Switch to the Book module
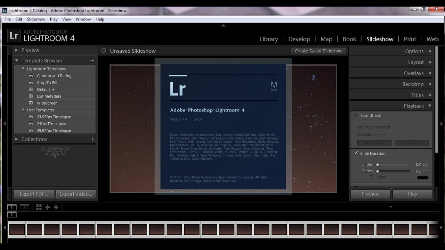This screenshot has height=250, width=445. (349, 39)
